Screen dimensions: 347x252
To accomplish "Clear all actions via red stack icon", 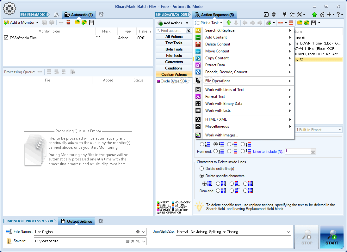I will coord(291,22).
